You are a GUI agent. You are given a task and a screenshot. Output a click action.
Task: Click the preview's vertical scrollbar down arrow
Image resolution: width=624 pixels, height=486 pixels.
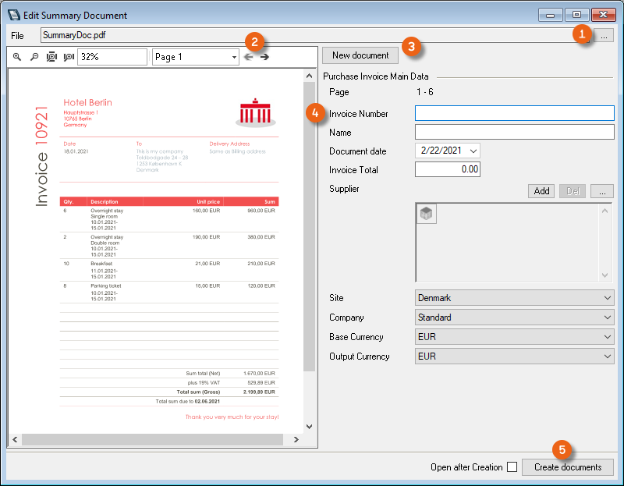308,427
